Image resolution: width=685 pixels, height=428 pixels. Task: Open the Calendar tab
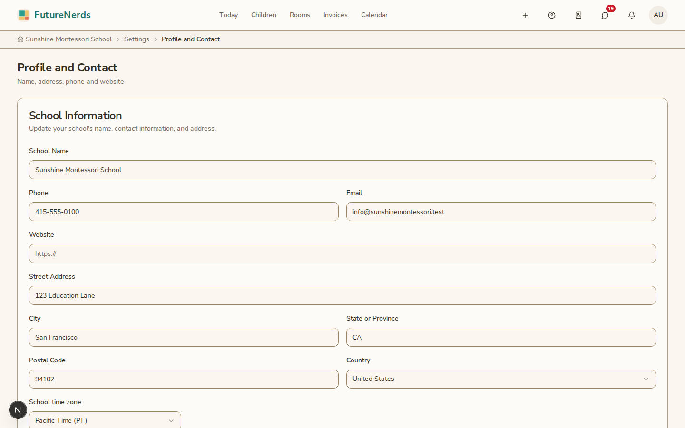[x=374, y=15]
